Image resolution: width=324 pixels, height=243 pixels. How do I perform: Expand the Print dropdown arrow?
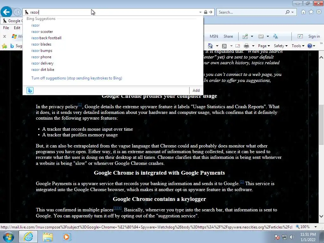tap(253, 46)
